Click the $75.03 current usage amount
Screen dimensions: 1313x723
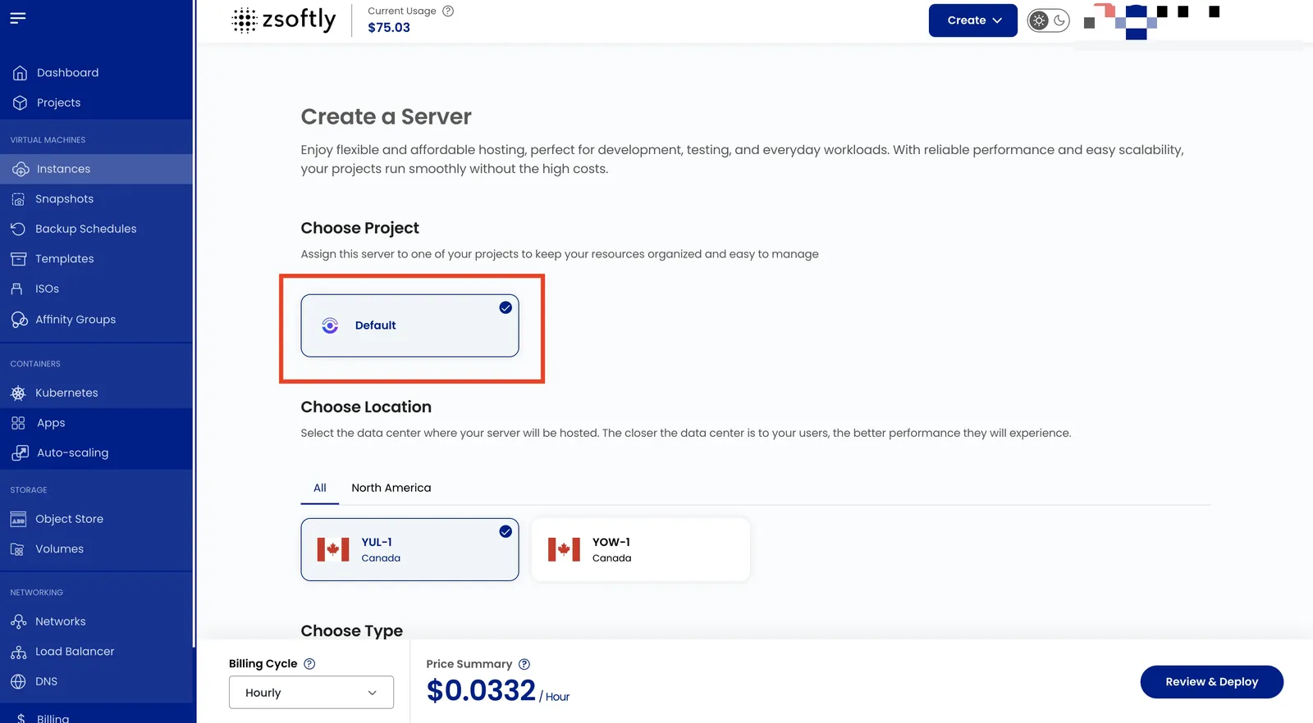[x=389, y=27]
